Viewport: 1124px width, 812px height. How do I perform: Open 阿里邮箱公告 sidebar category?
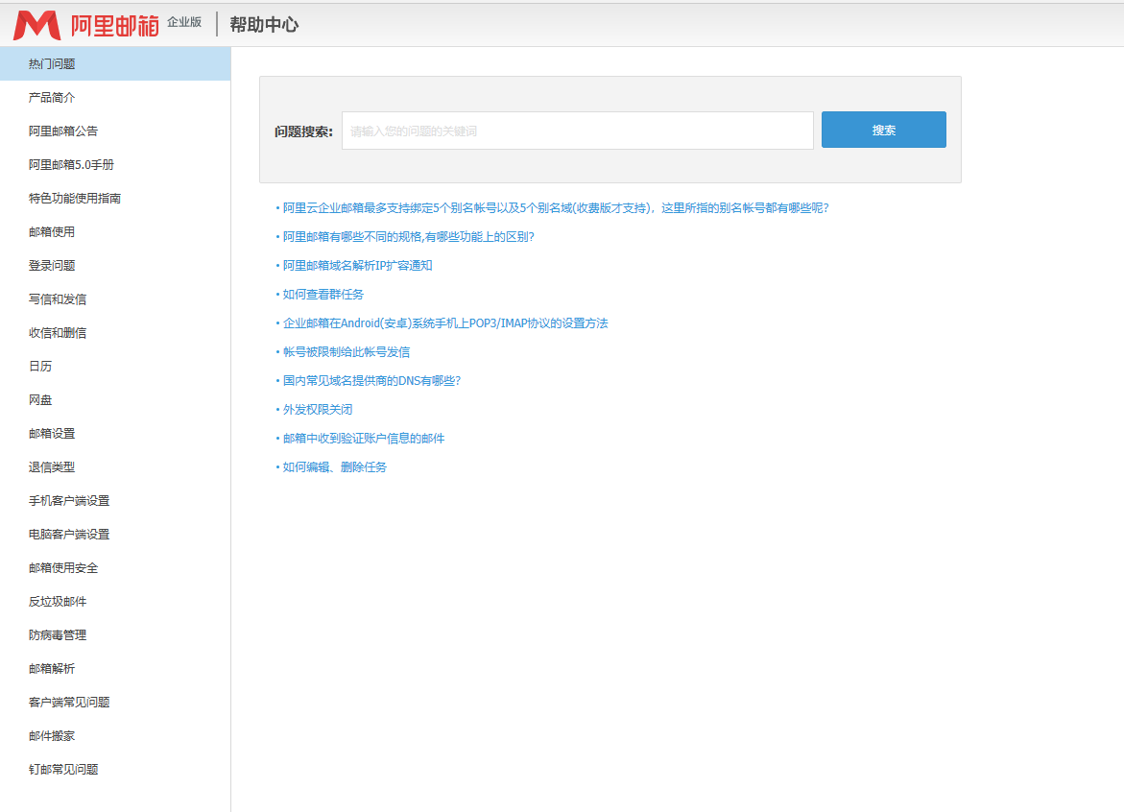pos(63,131)
